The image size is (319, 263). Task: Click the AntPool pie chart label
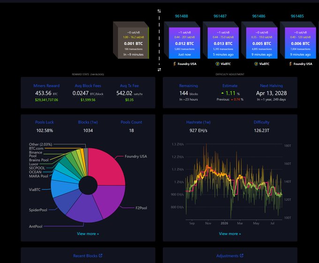pos(36,226)
